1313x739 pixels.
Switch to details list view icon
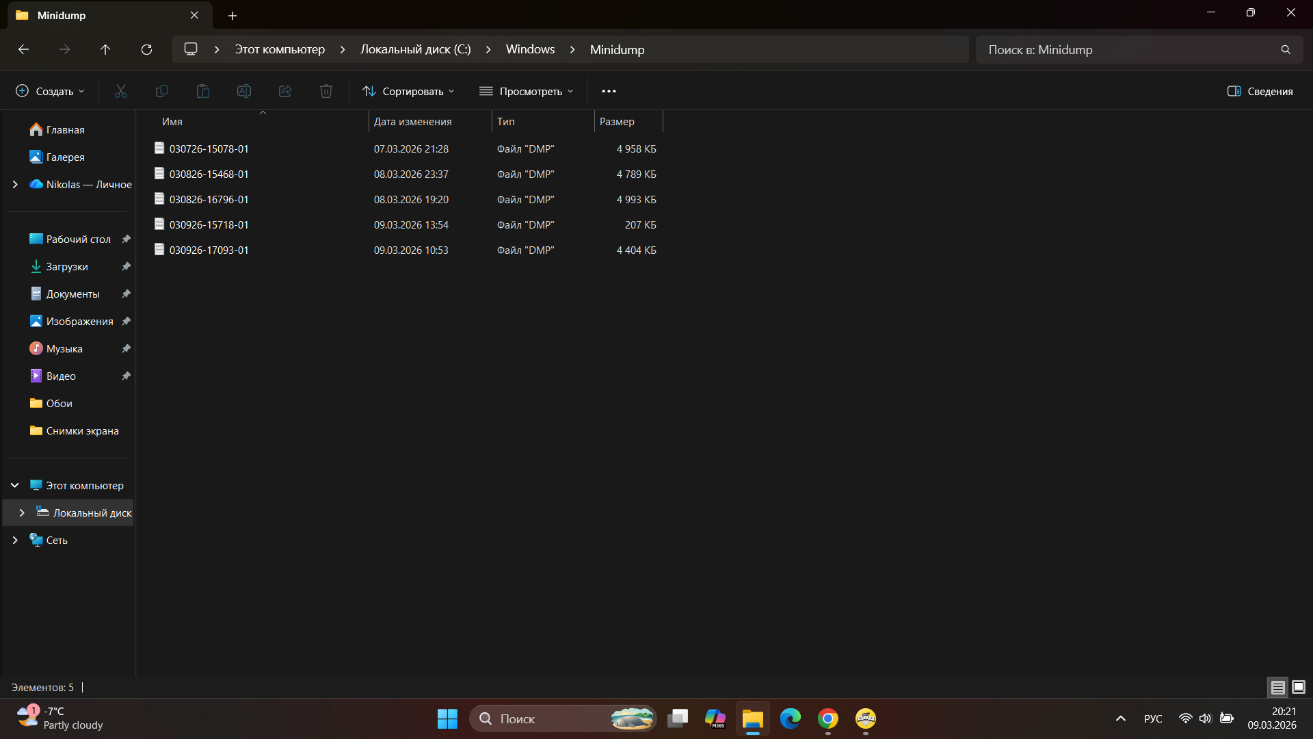[x=1277, y=687]
